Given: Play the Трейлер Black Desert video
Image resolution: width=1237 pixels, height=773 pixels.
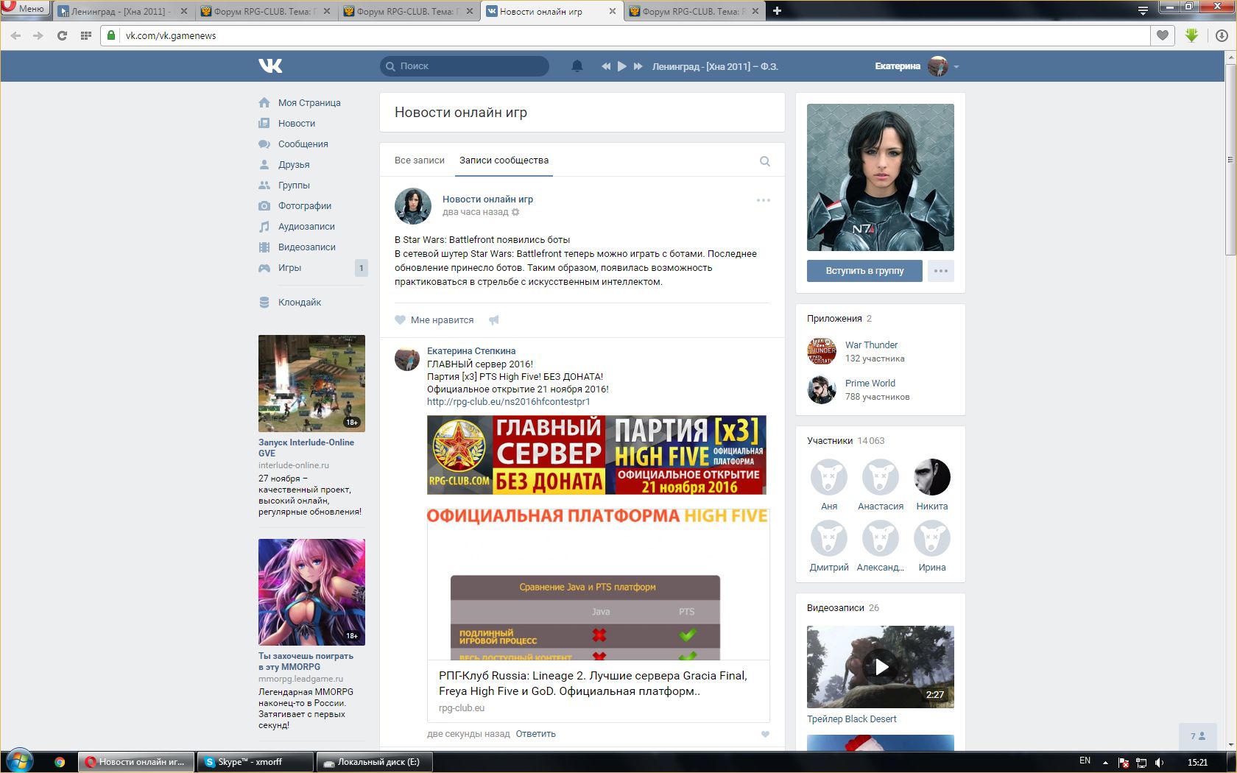Looking at the screenshot, I should (x=881, y=667).
